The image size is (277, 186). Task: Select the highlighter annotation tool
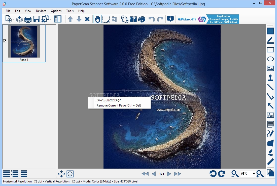[x=270, y=40]
